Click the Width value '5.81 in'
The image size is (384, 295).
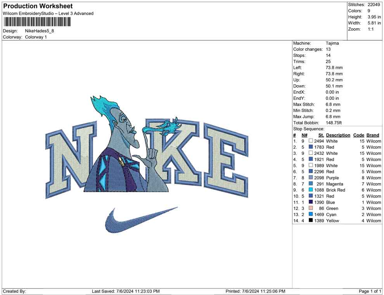tap(374, 23)
